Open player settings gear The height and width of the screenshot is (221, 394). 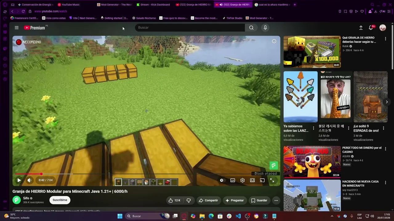coord(243,180)
